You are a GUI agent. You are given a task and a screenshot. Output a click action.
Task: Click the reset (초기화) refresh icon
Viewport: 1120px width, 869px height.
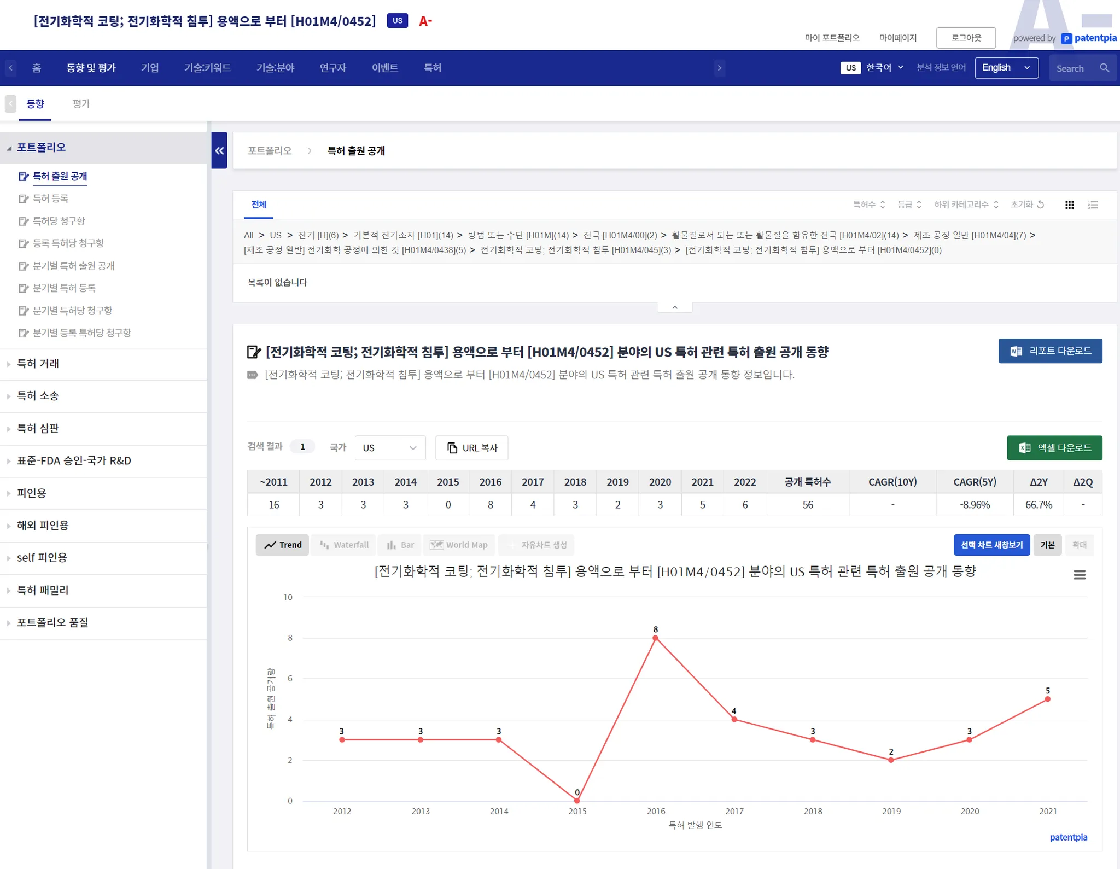click(1041, 205)
